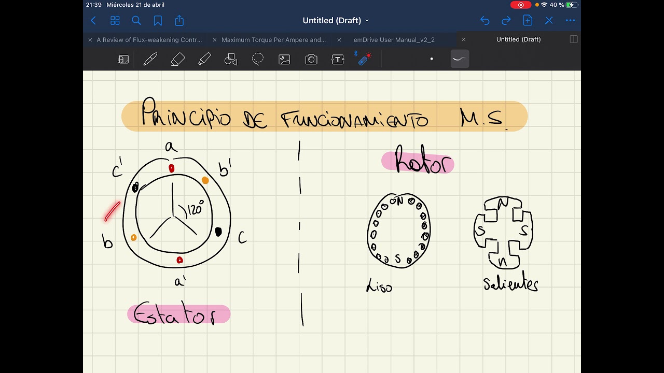Viewport: 664px width, 373px height.
Task: Select the Text box tool
Action: click(338, 60)
